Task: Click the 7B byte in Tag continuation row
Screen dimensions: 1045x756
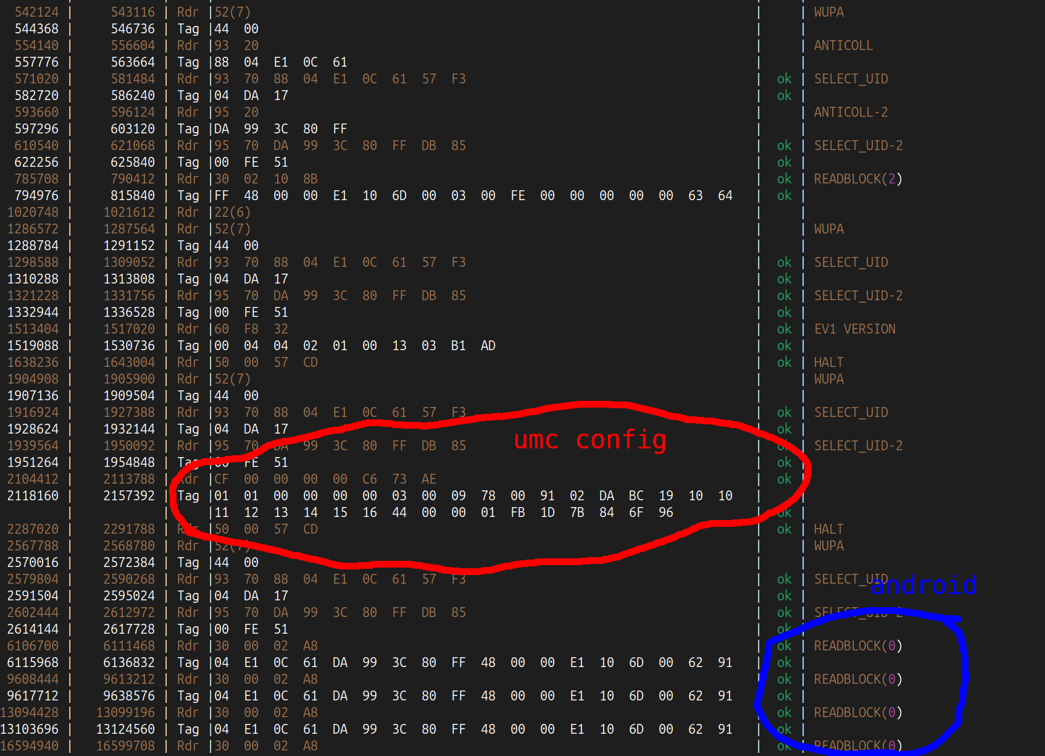Action: [577, 513]
